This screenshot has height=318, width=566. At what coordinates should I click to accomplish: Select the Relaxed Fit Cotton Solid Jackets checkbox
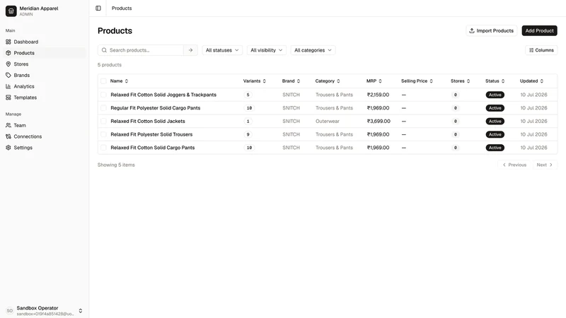tap(103, 121)
